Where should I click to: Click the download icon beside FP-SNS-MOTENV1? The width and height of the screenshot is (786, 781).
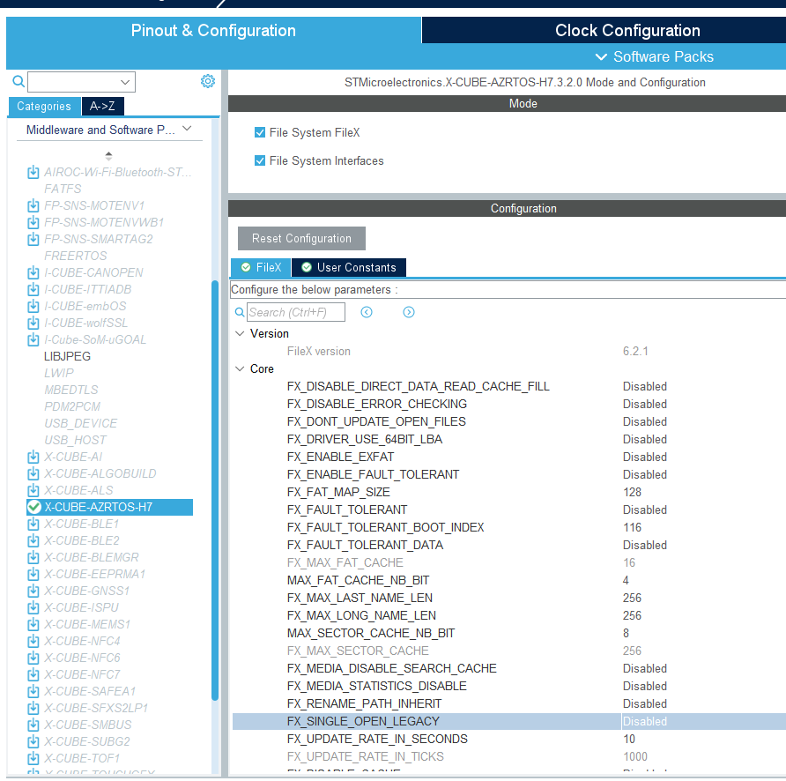(33, 205)
